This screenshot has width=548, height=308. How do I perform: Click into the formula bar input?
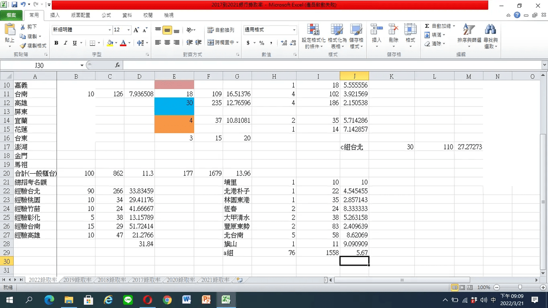coord(332,65)
